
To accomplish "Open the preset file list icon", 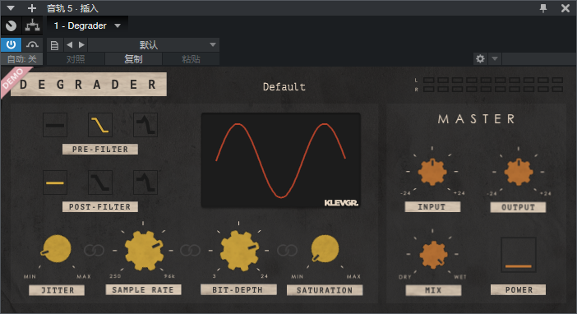I will click(54, 45).
